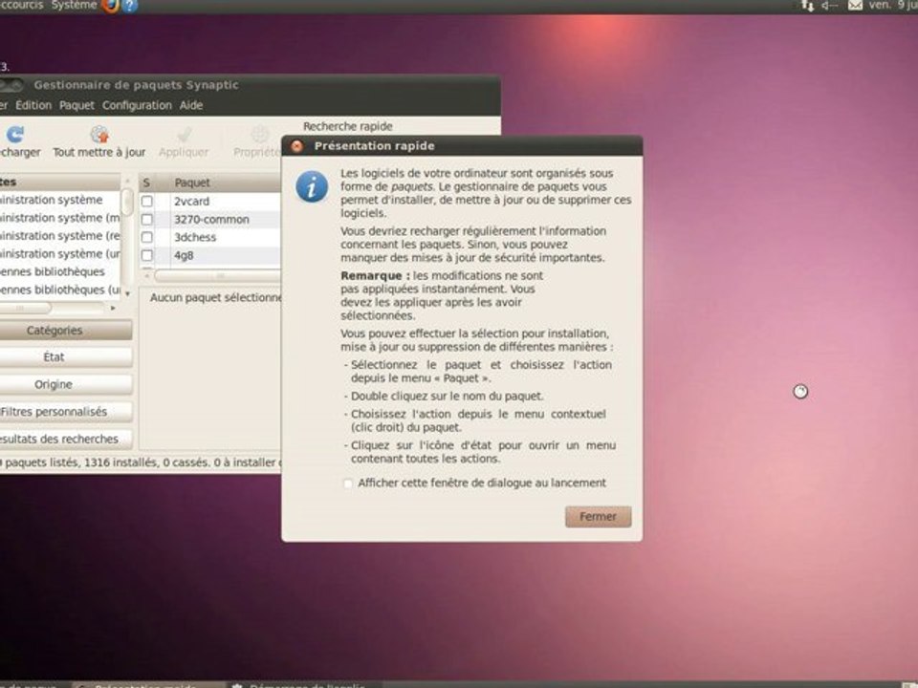Click the 'Filtres personnalisés' button
This screenshot has height=688, width=918.
(x=66, y=412)
